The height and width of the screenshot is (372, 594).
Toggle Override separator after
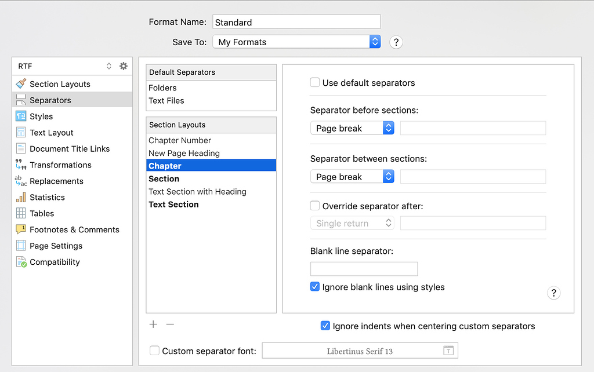(x=314, y=205)
